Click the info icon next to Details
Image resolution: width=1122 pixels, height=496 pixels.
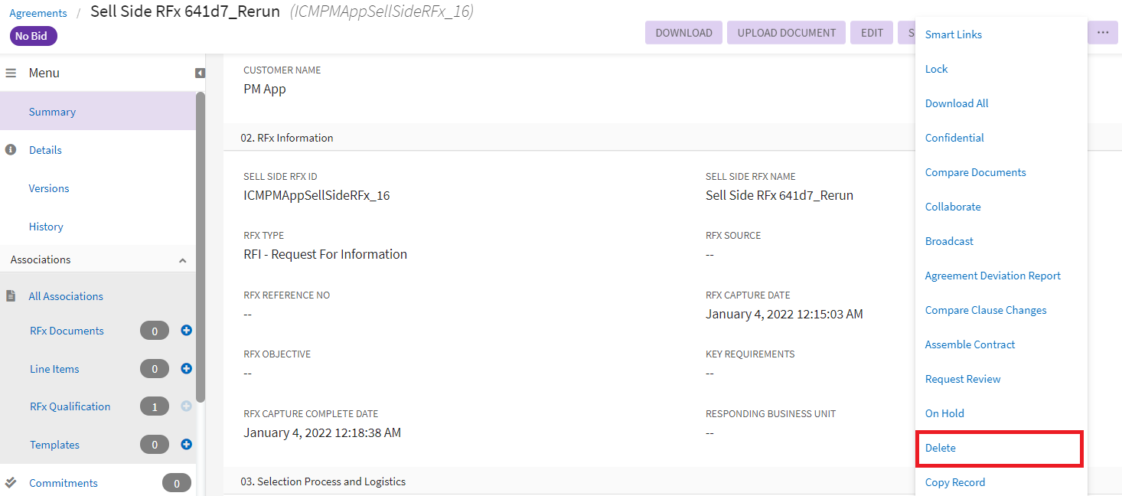click(x=11, y=150)
